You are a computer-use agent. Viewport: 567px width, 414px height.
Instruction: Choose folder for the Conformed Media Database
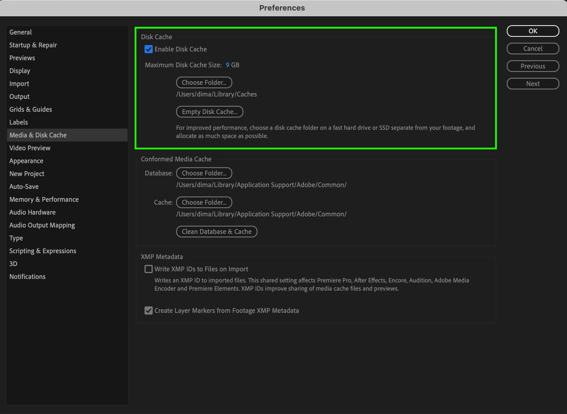pos(204,173)
